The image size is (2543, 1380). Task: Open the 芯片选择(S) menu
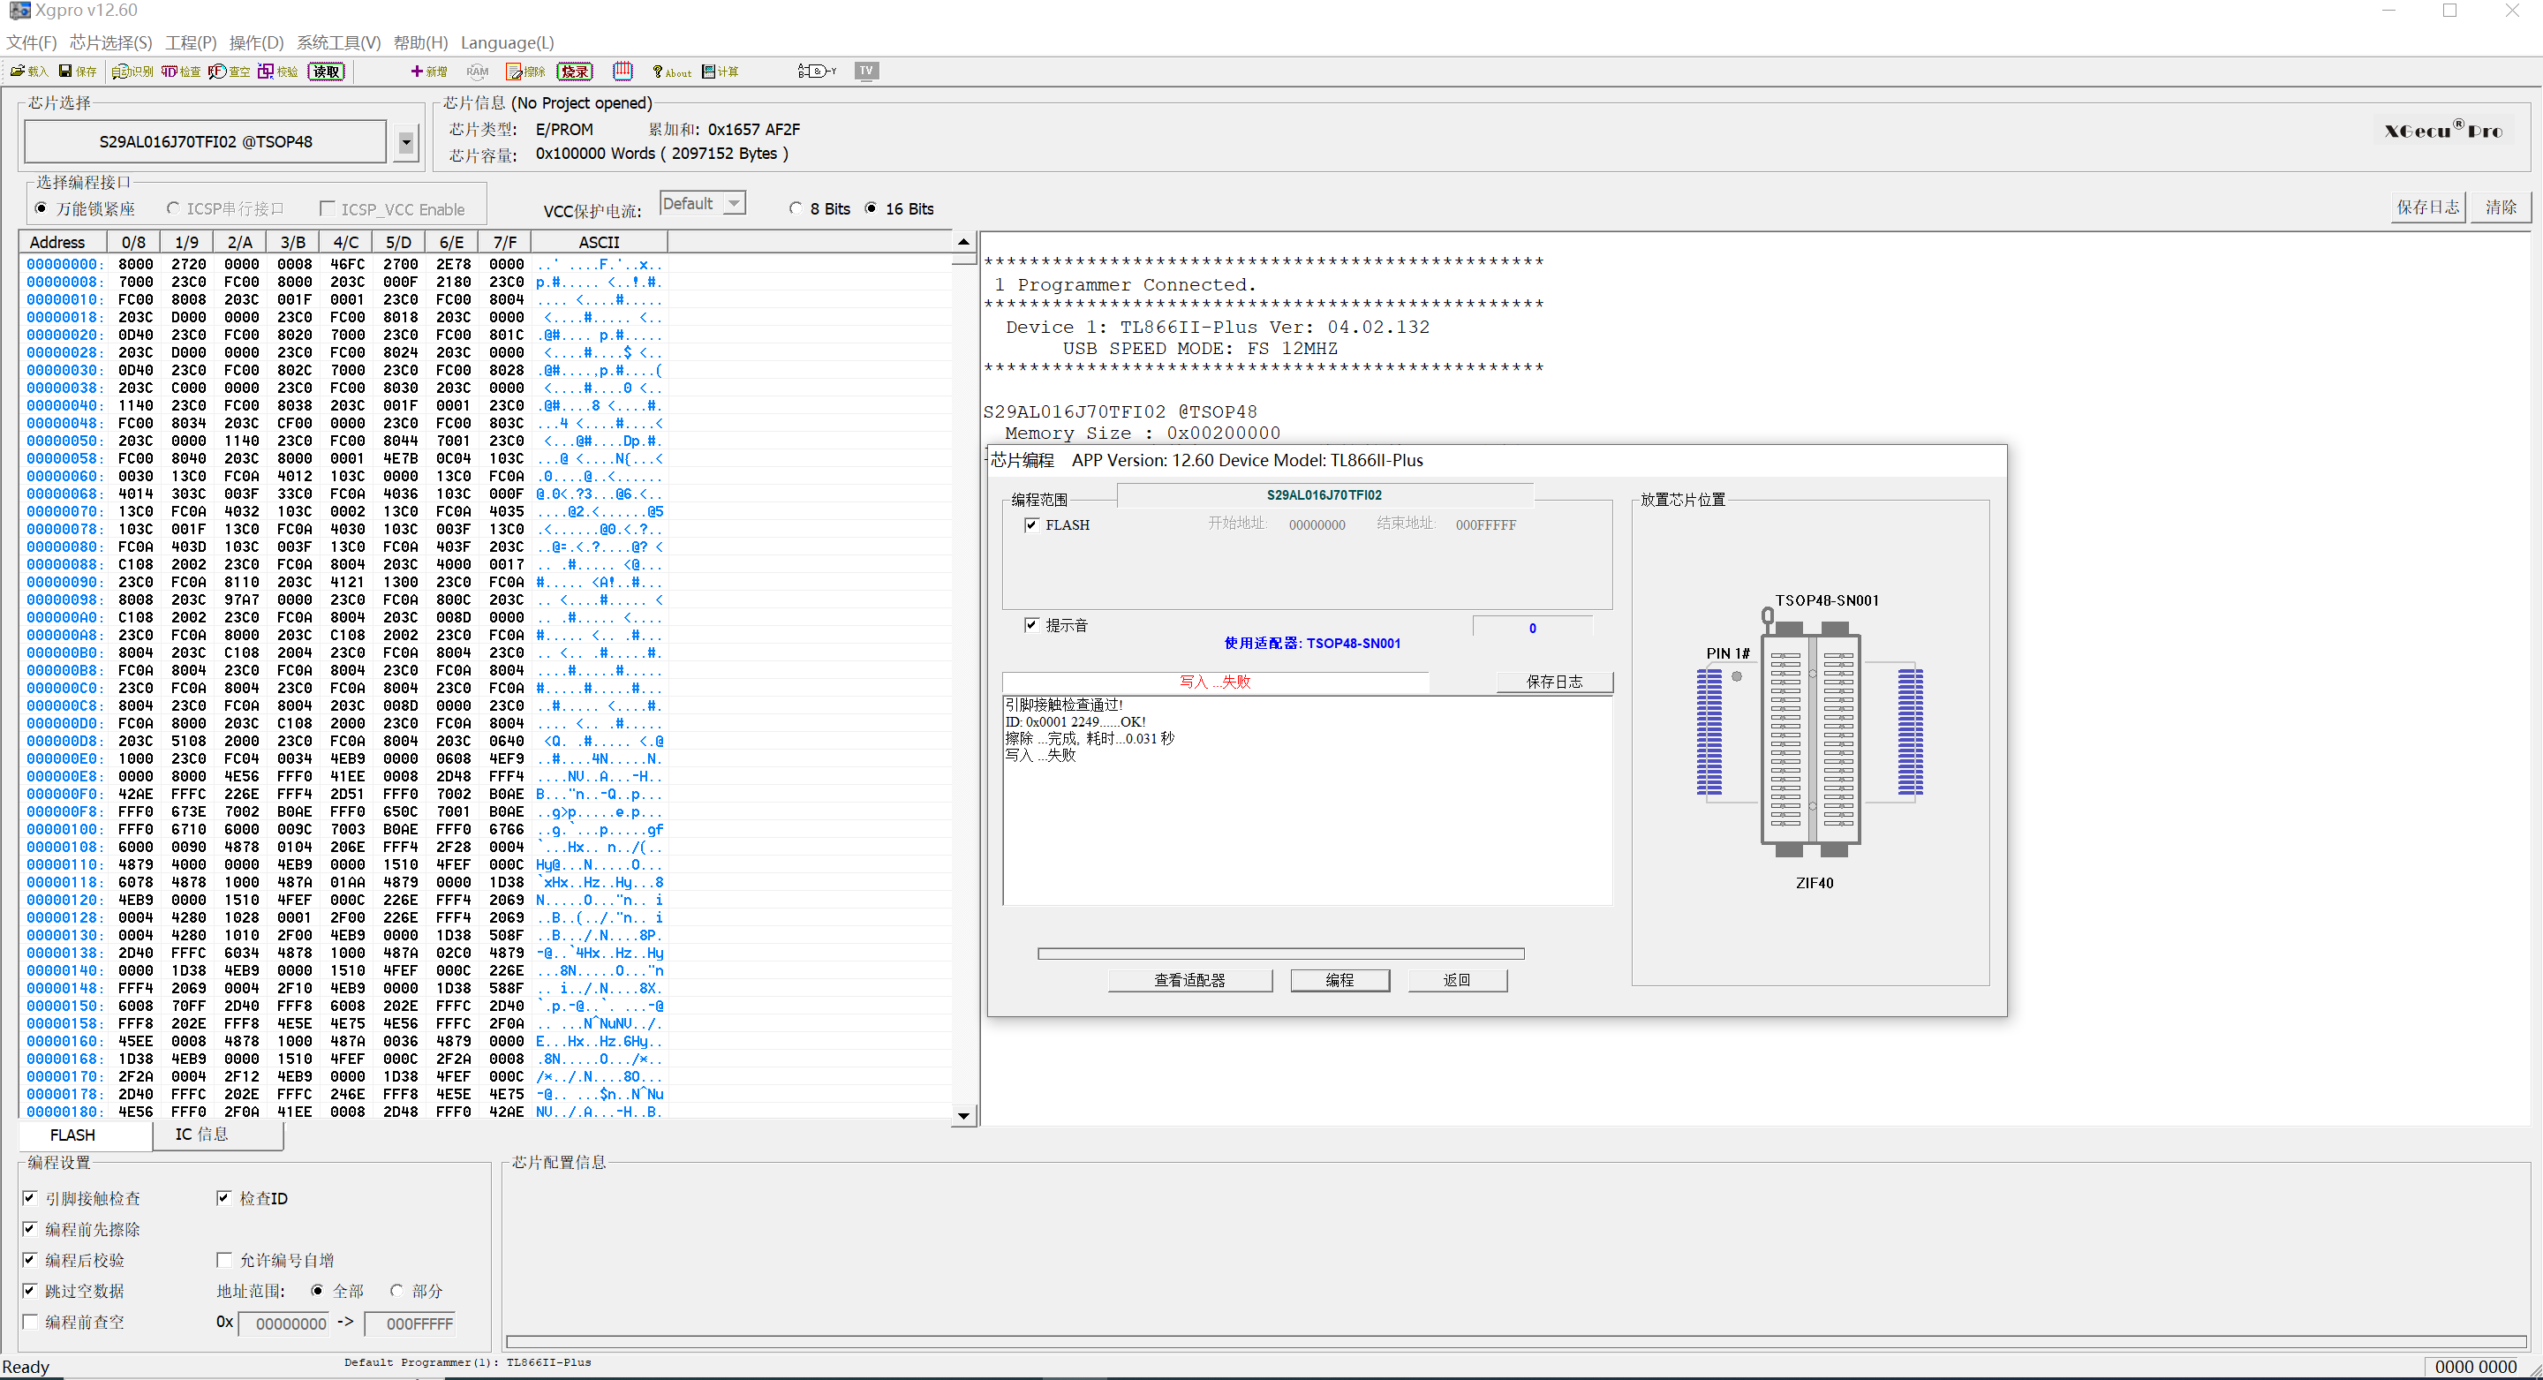point(110,42)
